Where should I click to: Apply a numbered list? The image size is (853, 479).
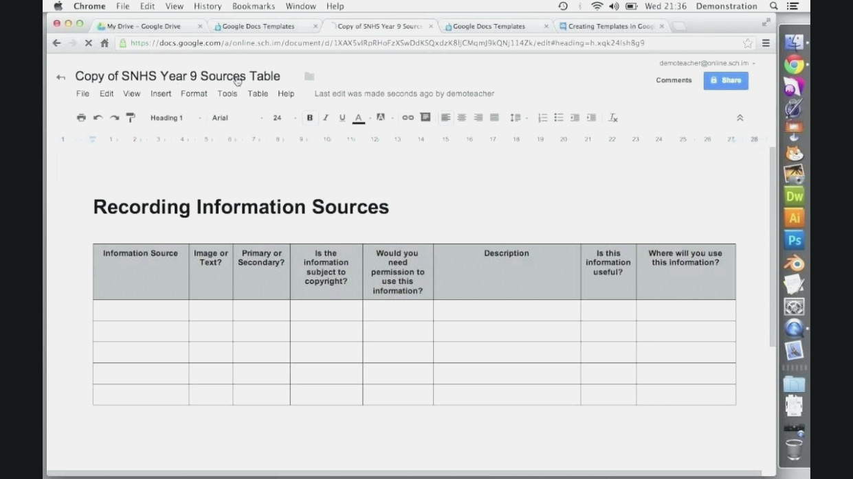[542, 117]
